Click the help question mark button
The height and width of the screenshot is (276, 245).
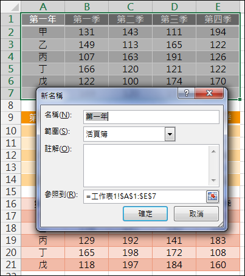click(186, 93)
